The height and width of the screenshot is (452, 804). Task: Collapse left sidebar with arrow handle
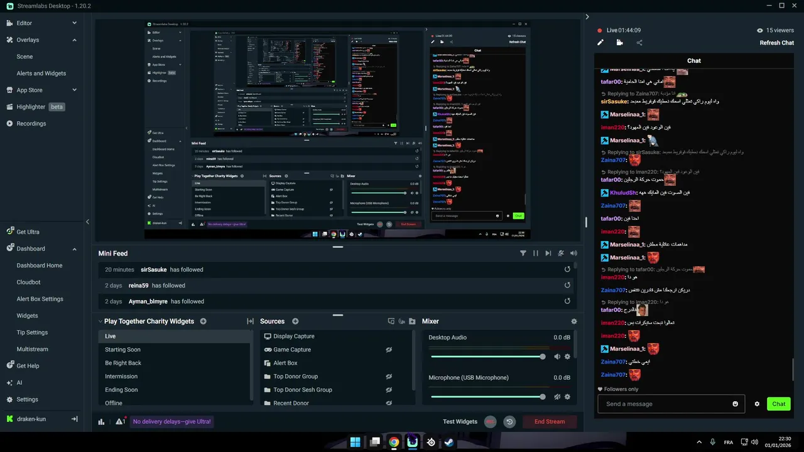87,222
